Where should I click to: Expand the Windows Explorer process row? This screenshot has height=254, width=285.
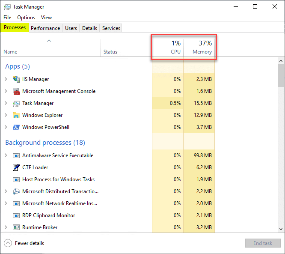(6, 115)
